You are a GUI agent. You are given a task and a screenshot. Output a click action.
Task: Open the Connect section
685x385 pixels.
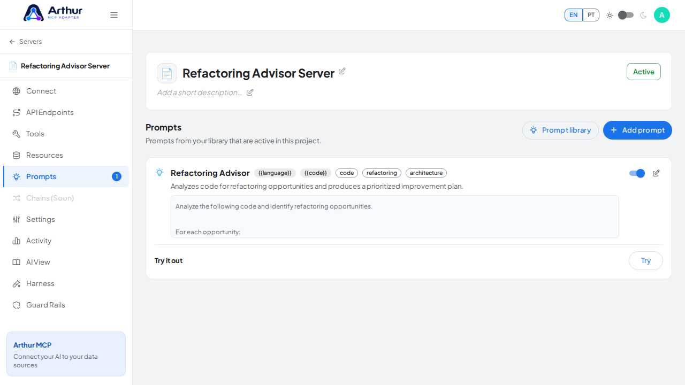[66, 91]
